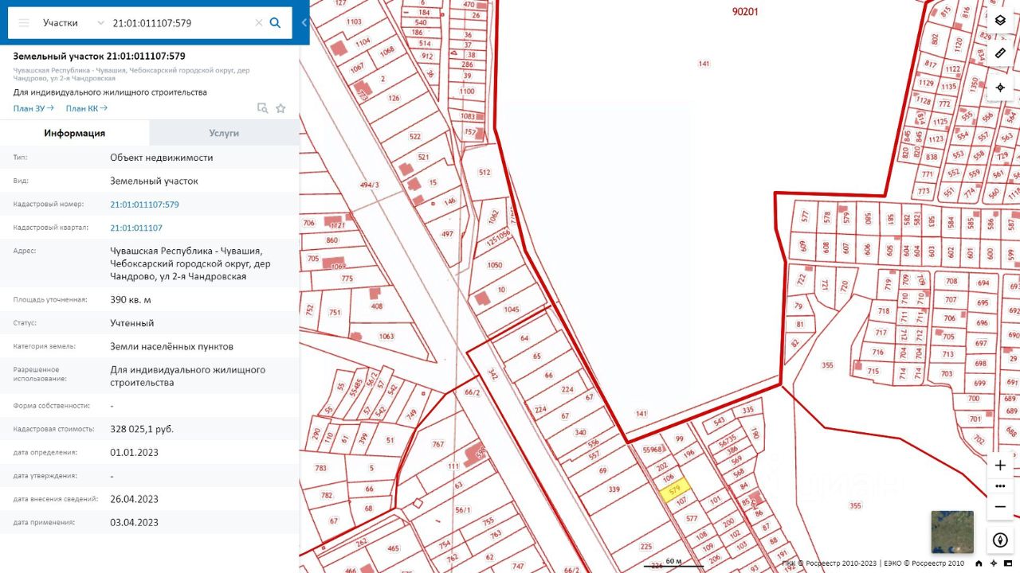Click parcel 783 on the map
1020x573 pixels.
[321, 468]
